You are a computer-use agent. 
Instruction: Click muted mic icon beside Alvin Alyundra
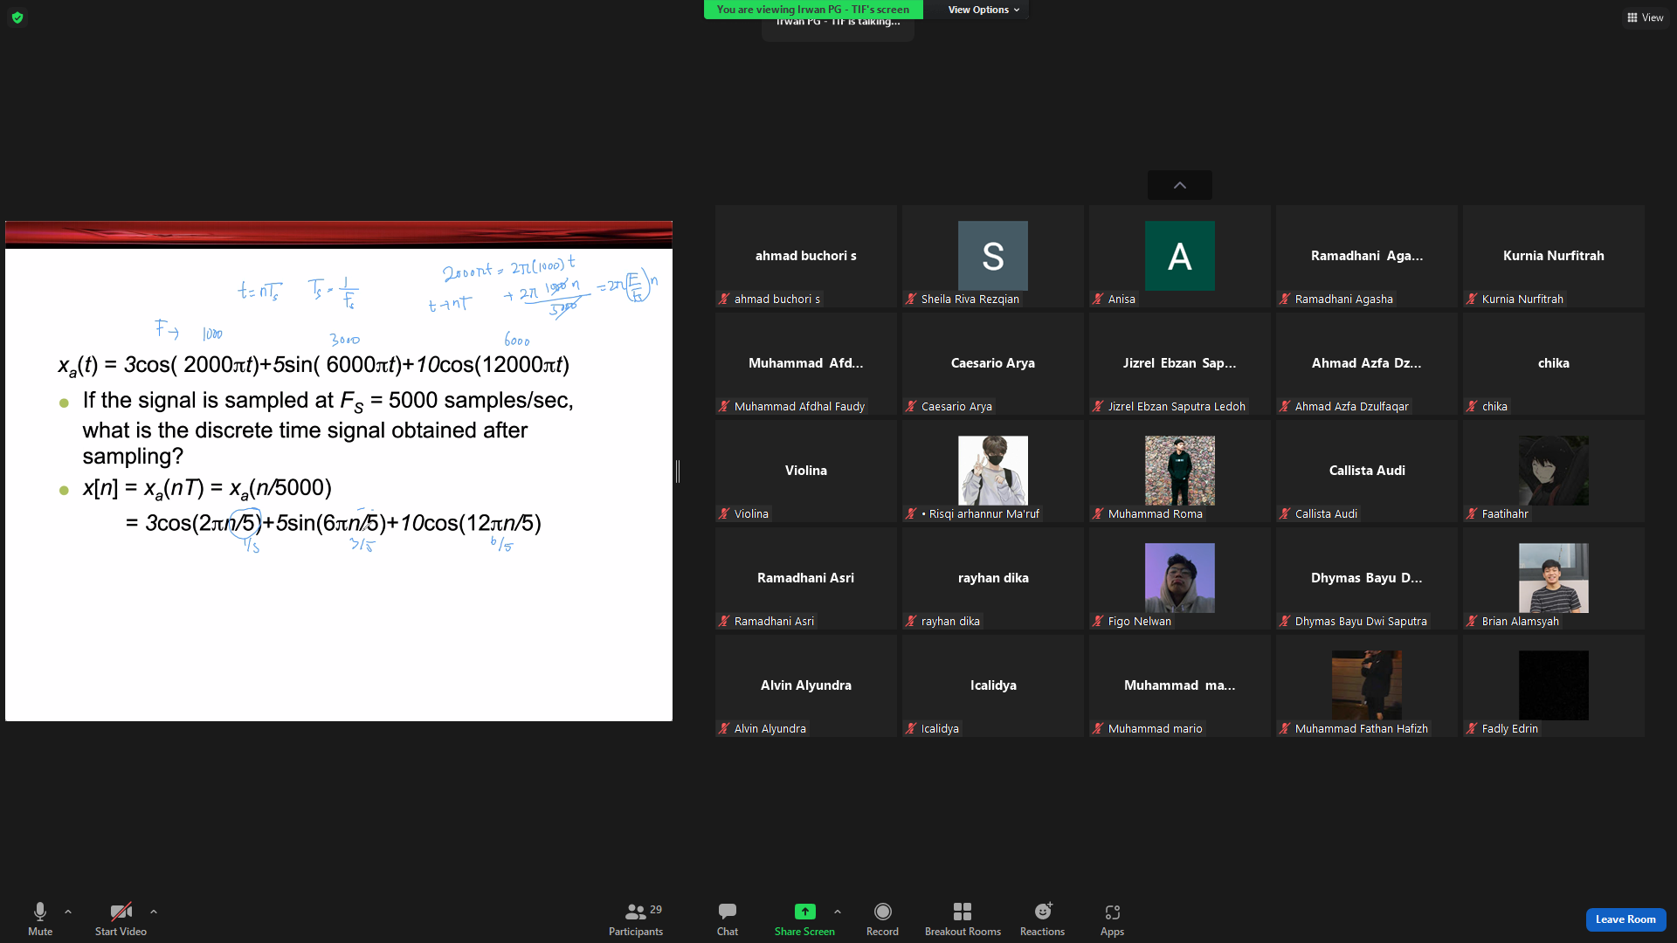pos(724,728)
